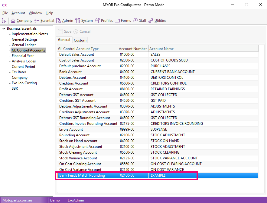The width and height of the screenshot is (267, 203).
Task: Switch to the General tab
Action: 64,40
